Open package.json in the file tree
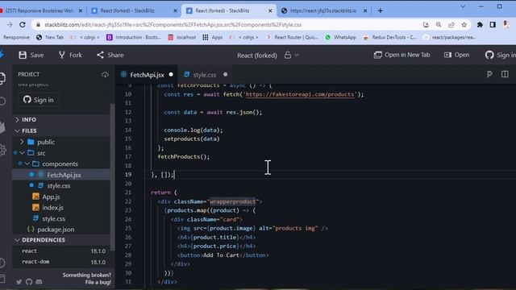 coord(56,230)
